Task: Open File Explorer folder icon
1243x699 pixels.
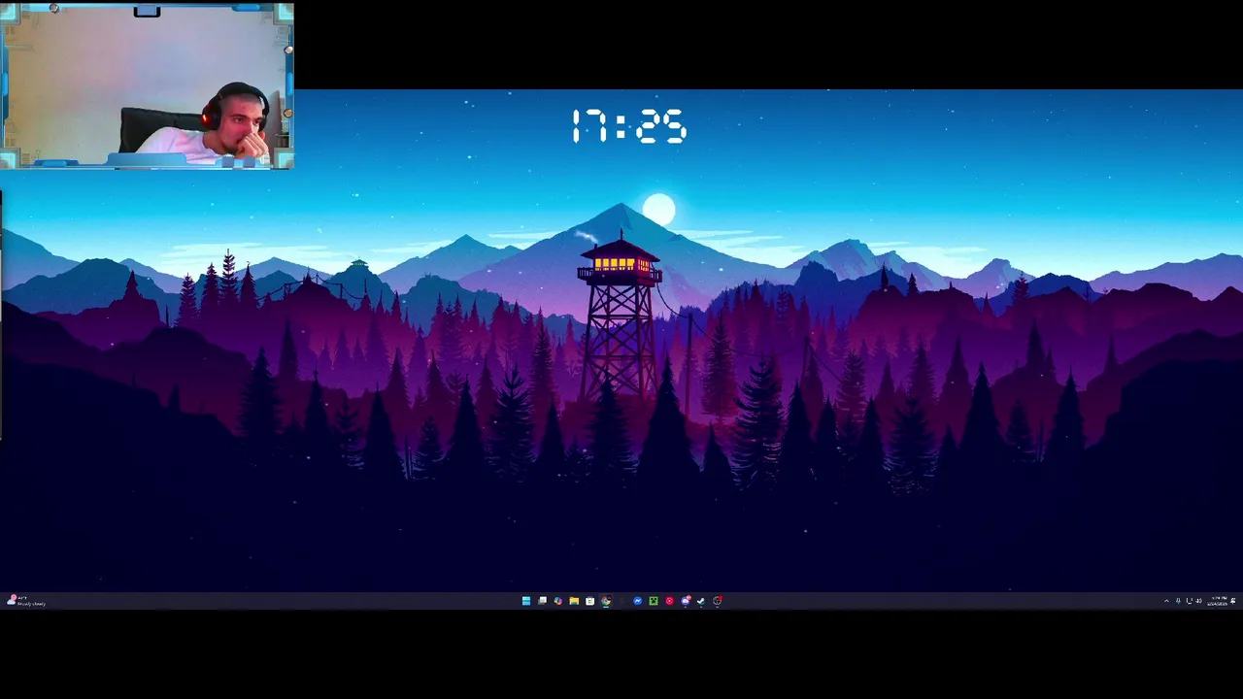Action: pyautogui.click(x=574, y=601)
